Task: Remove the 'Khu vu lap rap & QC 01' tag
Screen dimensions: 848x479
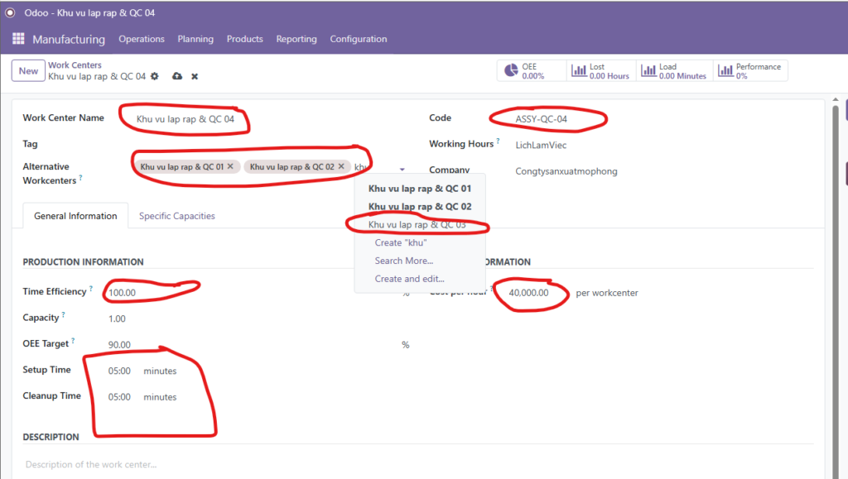Action: tap(230, 166)
